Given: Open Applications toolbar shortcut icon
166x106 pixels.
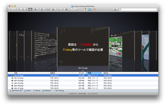Looking at the screenshot, I should (94, 9).
